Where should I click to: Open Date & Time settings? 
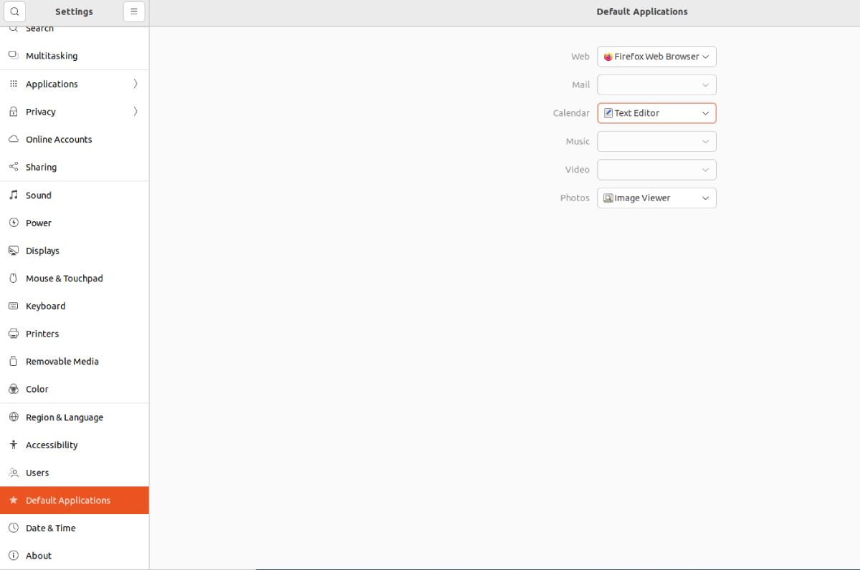pos(75,528)
